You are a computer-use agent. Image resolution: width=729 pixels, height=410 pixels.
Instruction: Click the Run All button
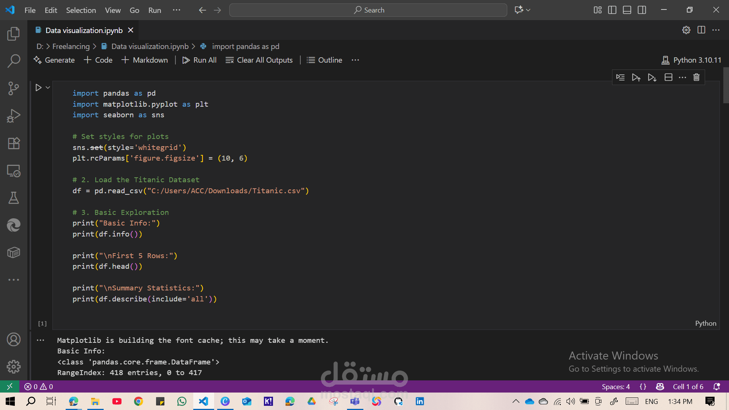tap(199, 60)
